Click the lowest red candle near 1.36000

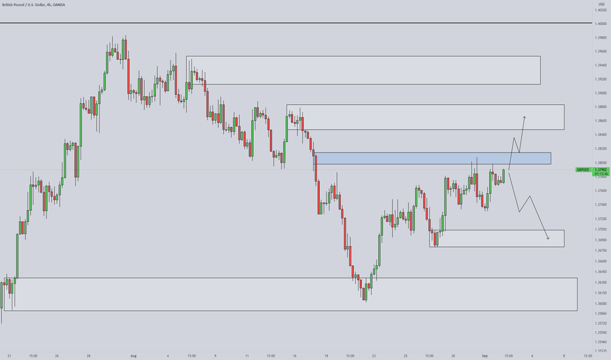[x=365, y=294]
